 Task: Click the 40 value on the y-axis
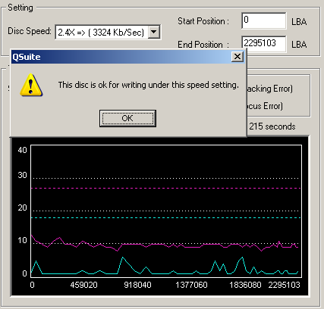click(x=22, y=150)
